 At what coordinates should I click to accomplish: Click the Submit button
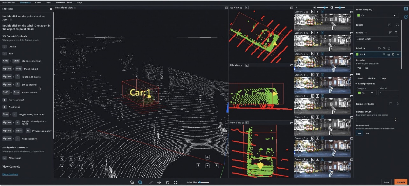(x=401, y=182)
